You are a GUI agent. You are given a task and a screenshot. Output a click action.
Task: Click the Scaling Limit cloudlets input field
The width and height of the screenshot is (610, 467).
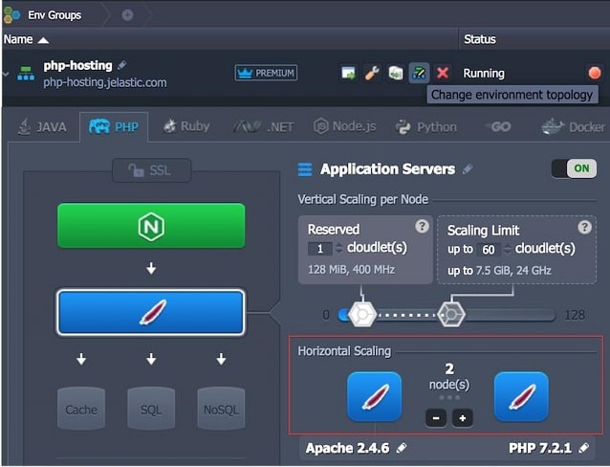click(x=489, y=249)
